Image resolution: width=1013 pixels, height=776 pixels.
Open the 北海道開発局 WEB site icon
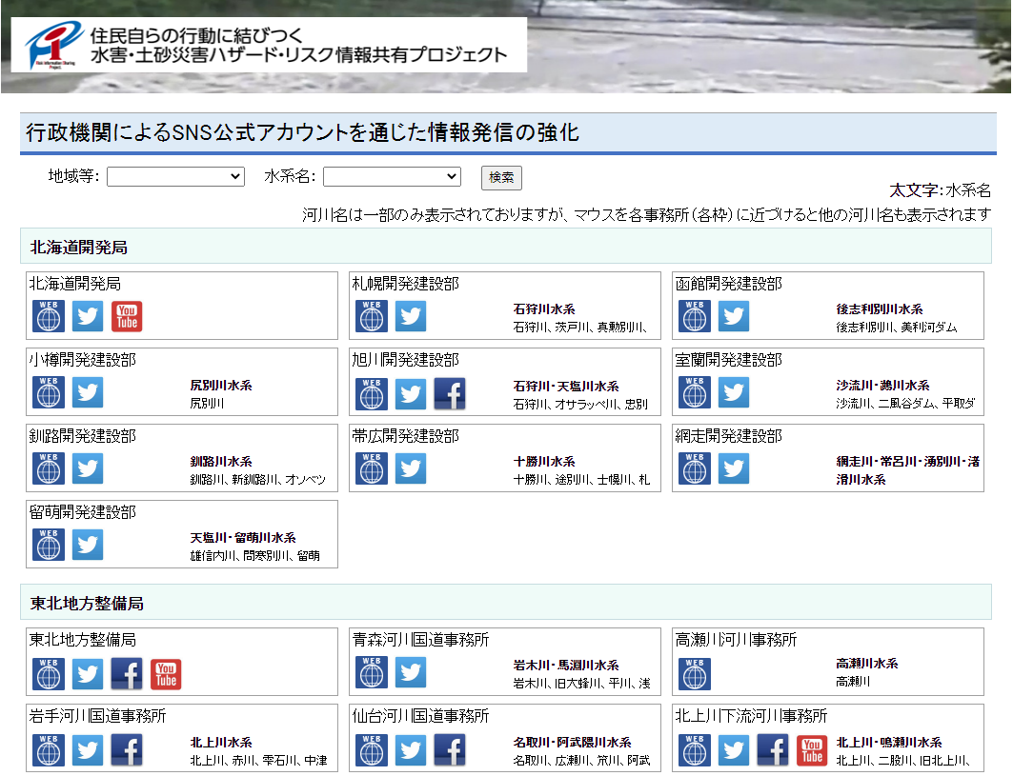[x=49, y=316]
